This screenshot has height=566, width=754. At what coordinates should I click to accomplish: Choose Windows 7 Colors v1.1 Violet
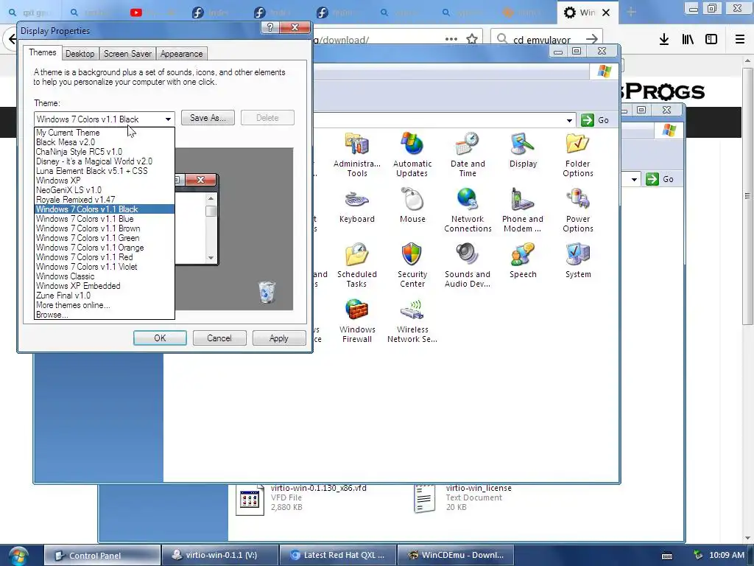pyautogui.click(x=105, y=267)
